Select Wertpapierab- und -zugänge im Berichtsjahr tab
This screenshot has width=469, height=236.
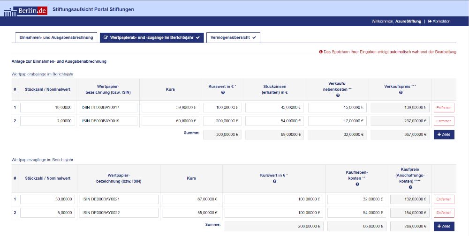151,37
